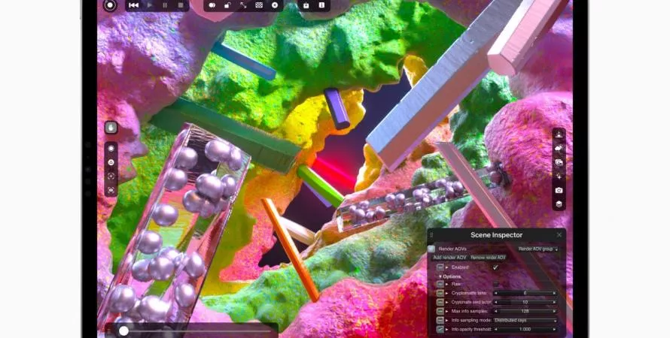Click the Cryptomatte bins slider field
The image size is (670, 338).
pyautogui.click(x=525, y=293)
